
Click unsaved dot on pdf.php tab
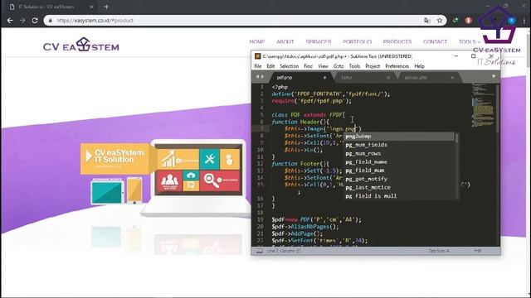(324, 78)
